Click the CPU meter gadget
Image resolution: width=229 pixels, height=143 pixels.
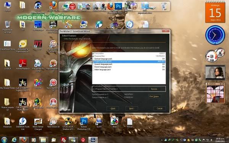(212, 56)
